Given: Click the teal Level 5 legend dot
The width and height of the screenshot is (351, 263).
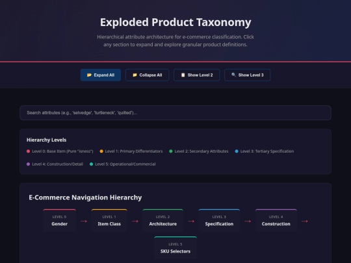Looking at the screenshot, I should click(x=92, y=164).
